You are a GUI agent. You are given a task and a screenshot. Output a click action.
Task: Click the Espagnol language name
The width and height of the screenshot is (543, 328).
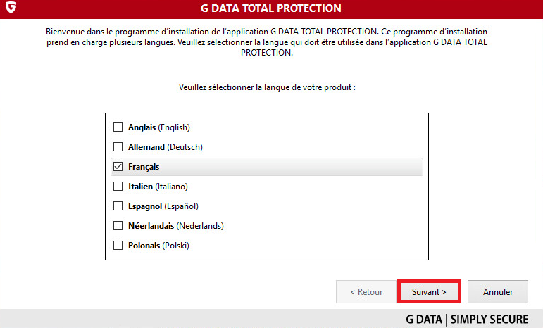tap(145, 206)
